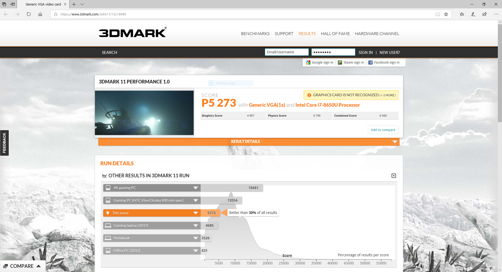Click the Email/Username field
The height and width of the screenshot is (272, 502).
[x=287, y=52]
